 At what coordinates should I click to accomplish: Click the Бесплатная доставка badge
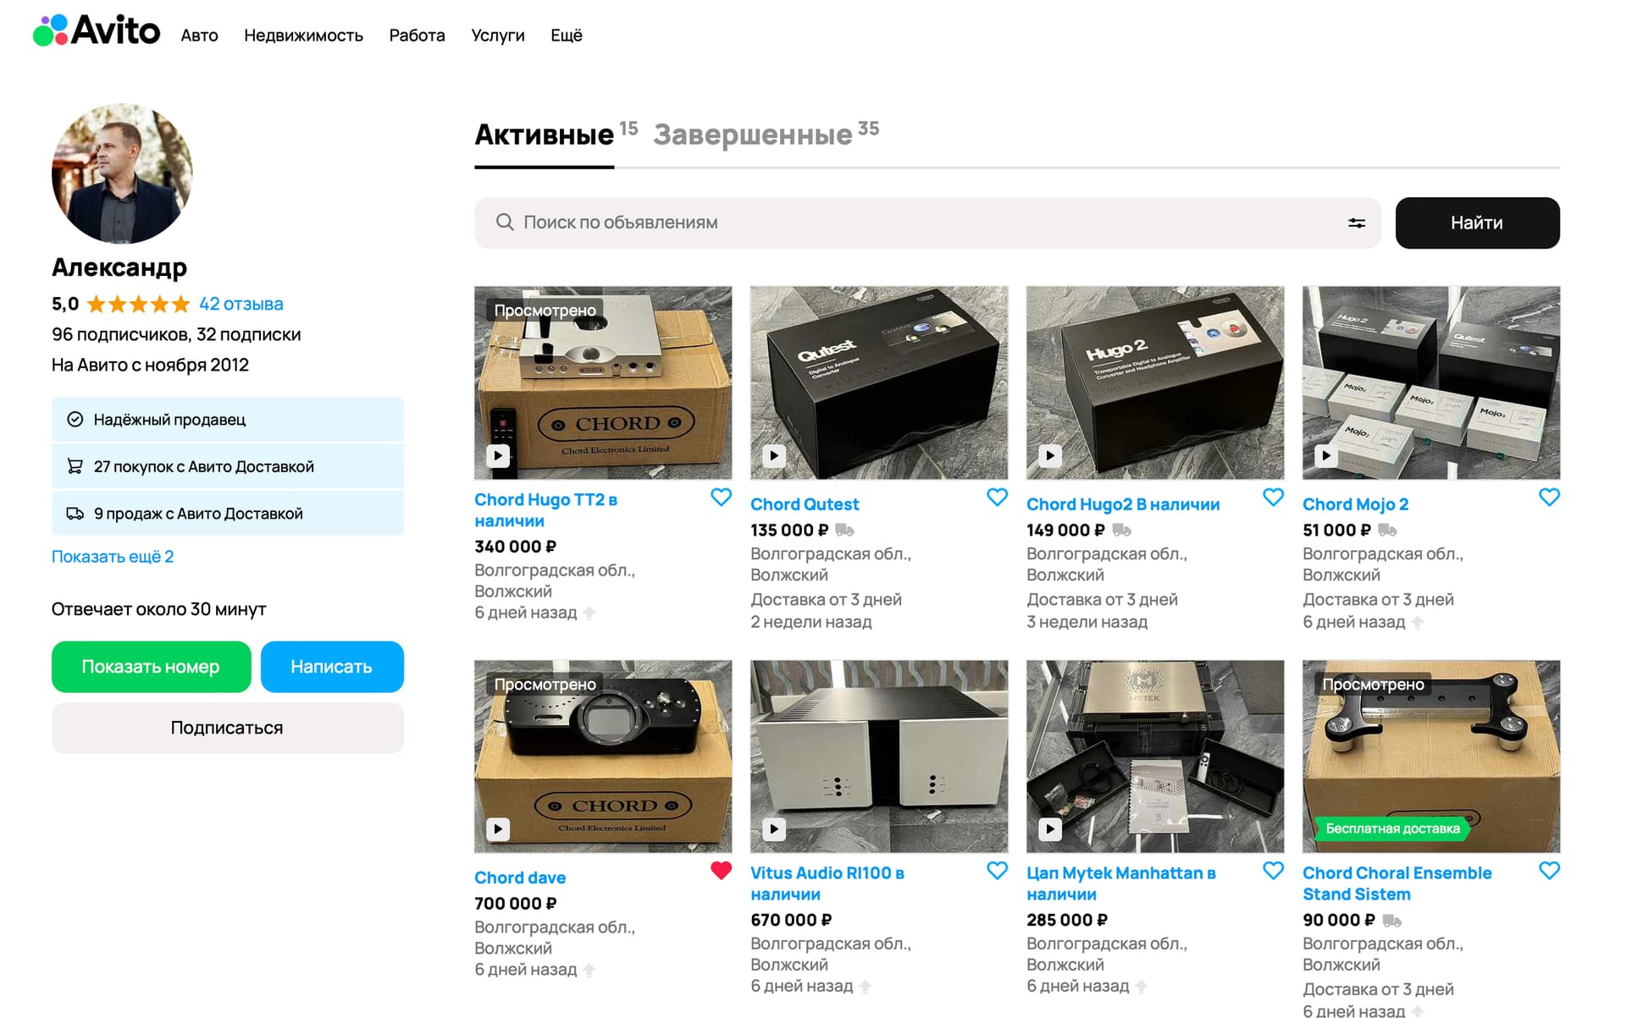pyautogui.click(x=1392, y=828)
